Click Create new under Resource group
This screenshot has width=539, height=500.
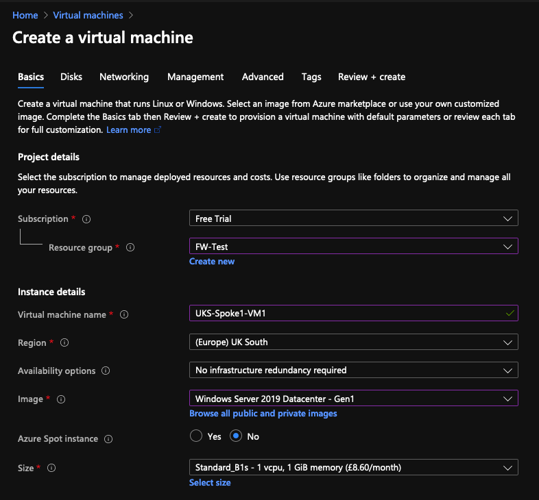tap(212, 262)
